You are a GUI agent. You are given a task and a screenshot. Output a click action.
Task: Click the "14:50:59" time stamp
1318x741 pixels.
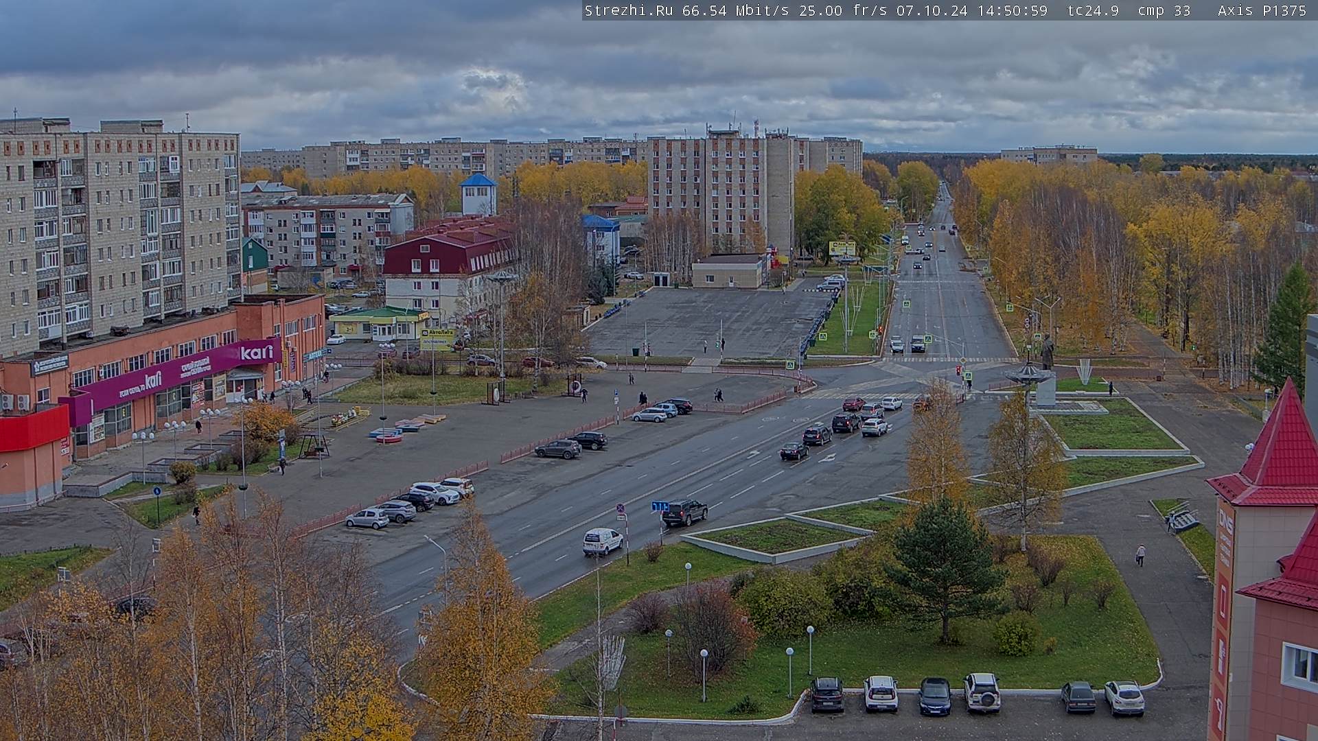coord(1012,10)
